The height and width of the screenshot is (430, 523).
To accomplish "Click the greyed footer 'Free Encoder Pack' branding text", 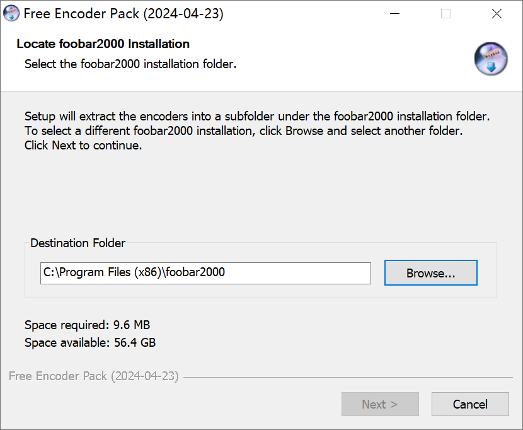I will click(x=94, y=376).
